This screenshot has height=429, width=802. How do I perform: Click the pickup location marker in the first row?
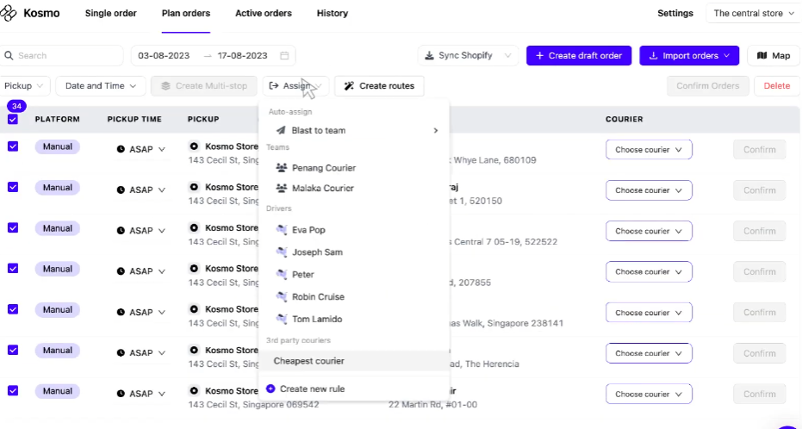click(x=194, y=146)
